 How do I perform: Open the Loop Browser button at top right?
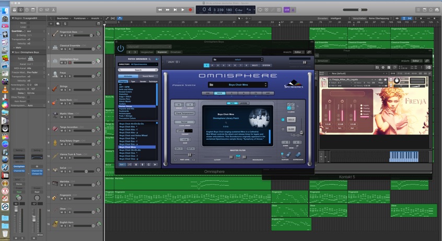[431, 9]
